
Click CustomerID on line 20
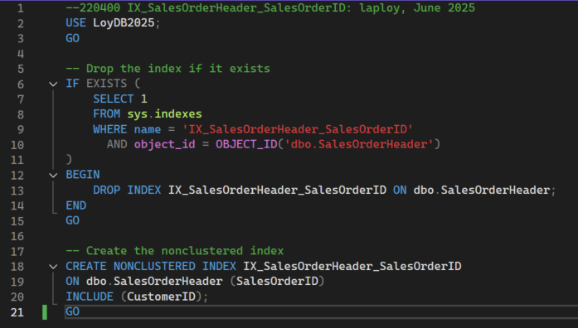(161, 297)
